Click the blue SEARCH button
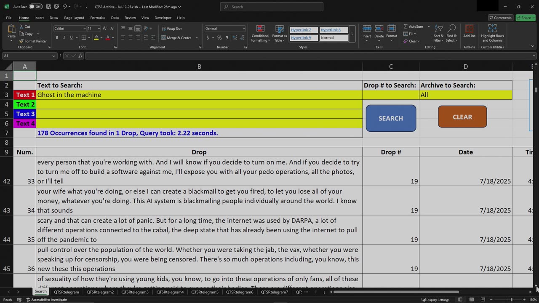The image size is (539, 303). pos(391,118)
